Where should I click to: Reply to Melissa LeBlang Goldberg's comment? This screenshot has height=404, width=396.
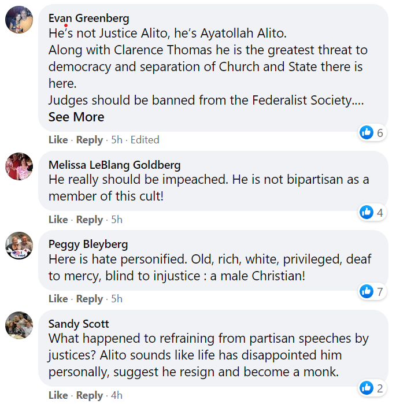click(x=90, y=220)
